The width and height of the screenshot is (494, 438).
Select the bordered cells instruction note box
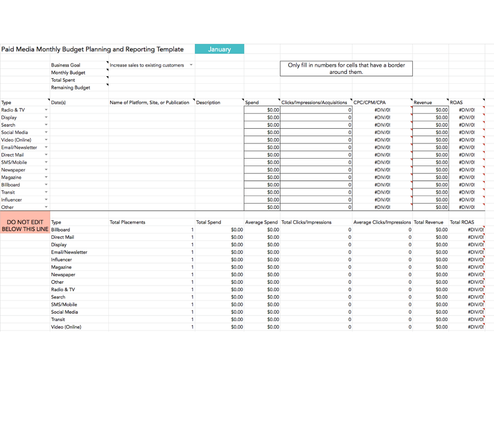pos(346,68)
